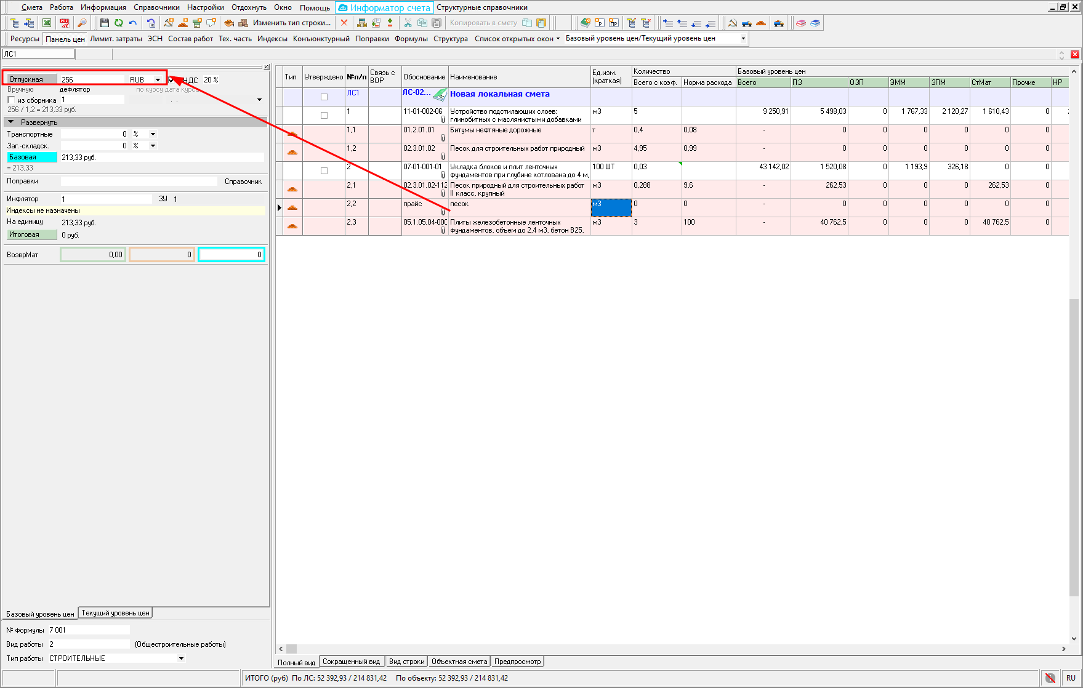Click the green refresh arrows icon
The height and width of the screenshot is (688, 1083).
(x=119, y=23)
